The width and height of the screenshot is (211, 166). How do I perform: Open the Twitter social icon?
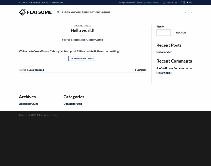[187, 2]
